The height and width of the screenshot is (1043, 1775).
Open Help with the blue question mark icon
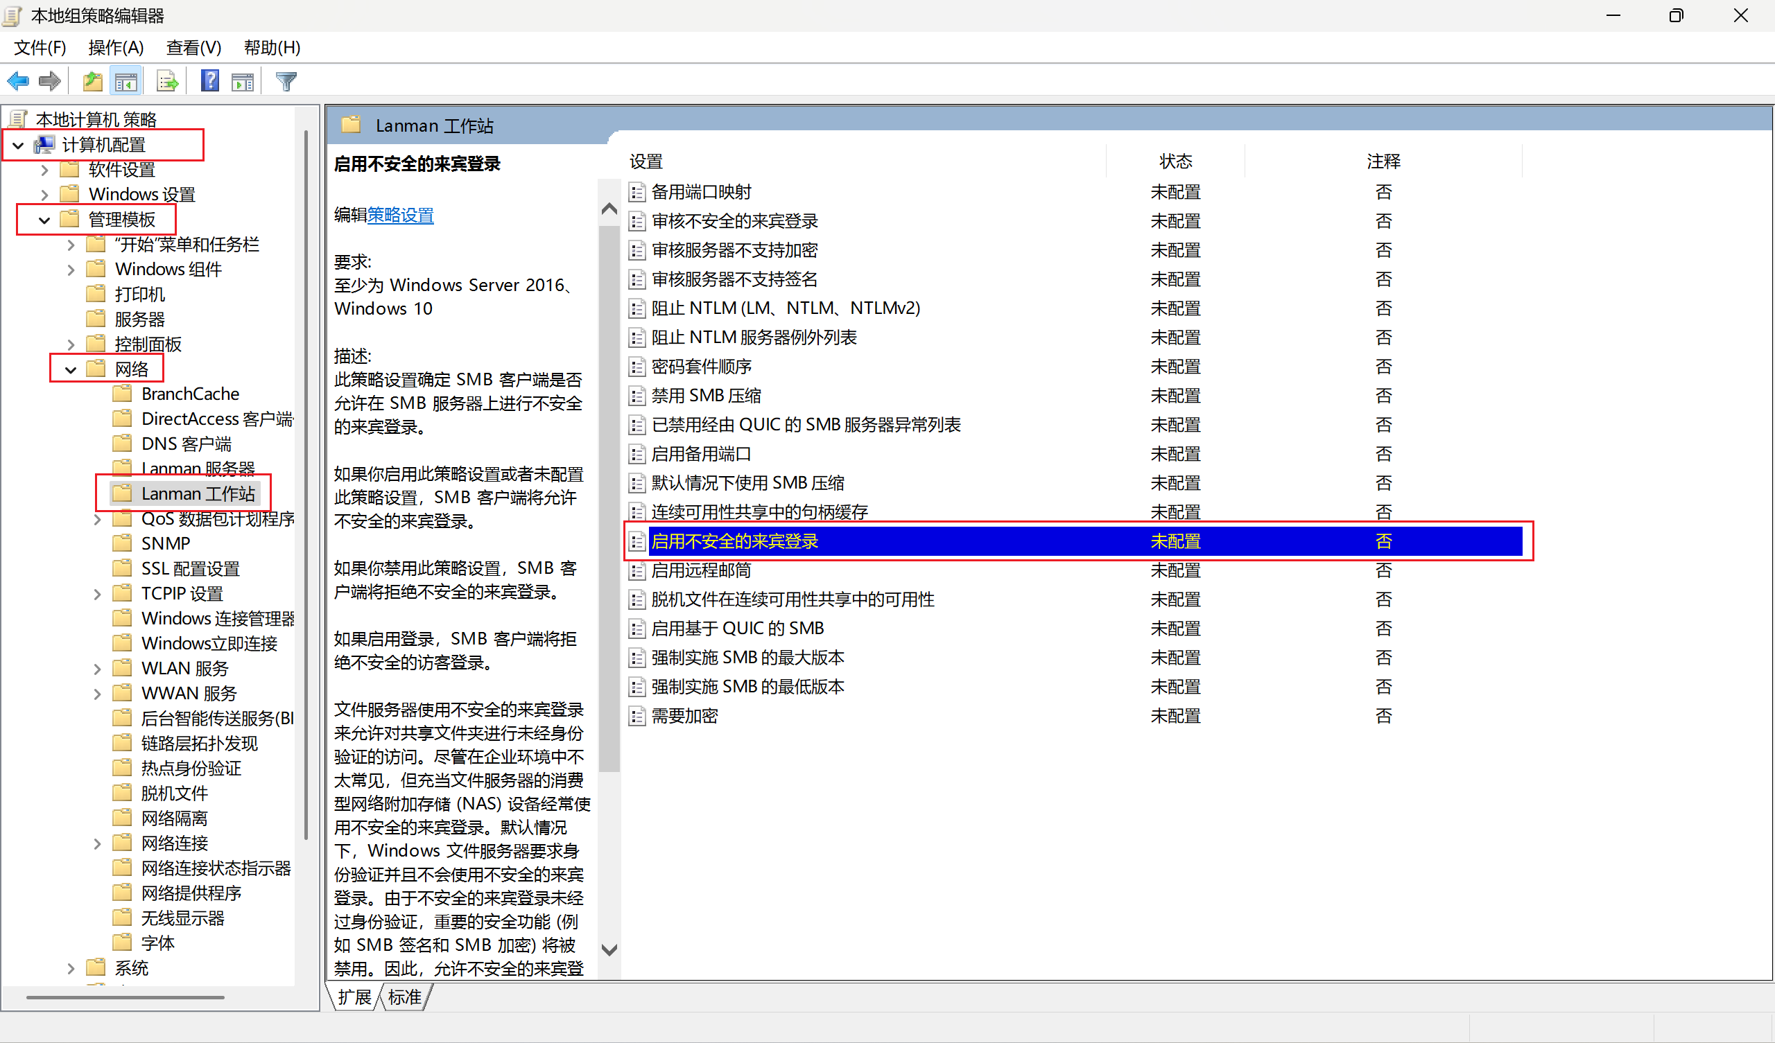210,82
